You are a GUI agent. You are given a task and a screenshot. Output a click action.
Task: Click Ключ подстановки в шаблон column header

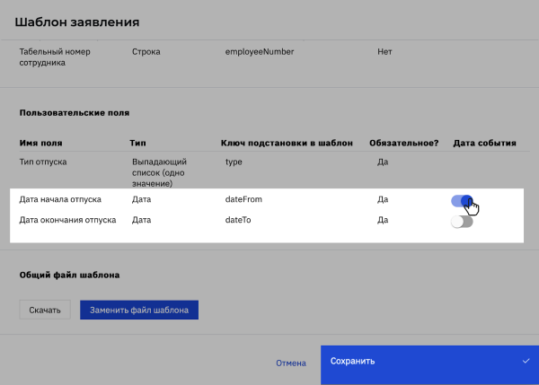coord(287,143)
